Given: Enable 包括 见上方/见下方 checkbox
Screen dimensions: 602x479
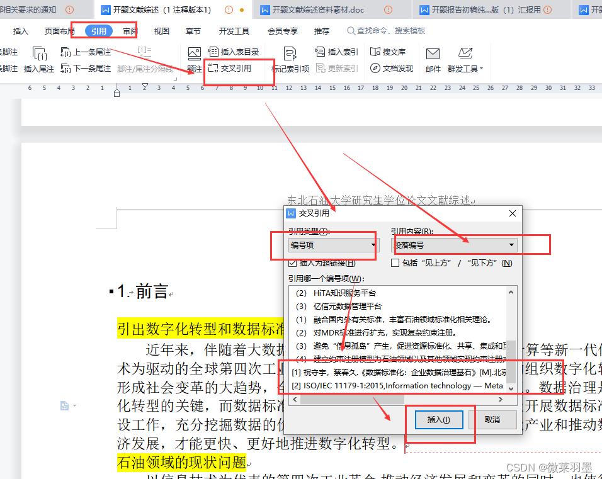Looking at the screenshot, I should click(395, 263).
